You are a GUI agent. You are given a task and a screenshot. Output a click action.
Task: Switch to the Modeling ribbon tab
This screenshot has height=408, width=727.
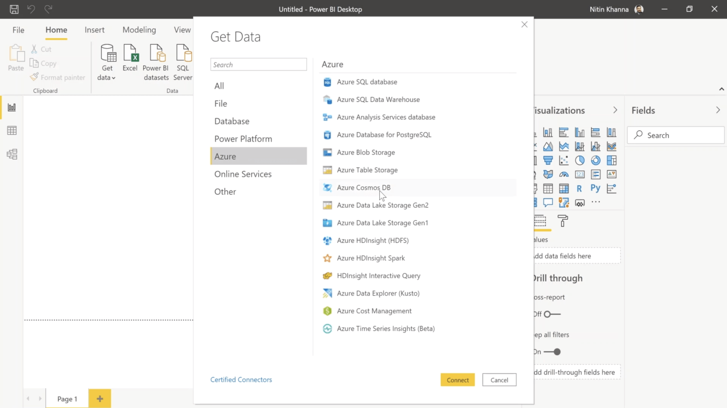139,30
